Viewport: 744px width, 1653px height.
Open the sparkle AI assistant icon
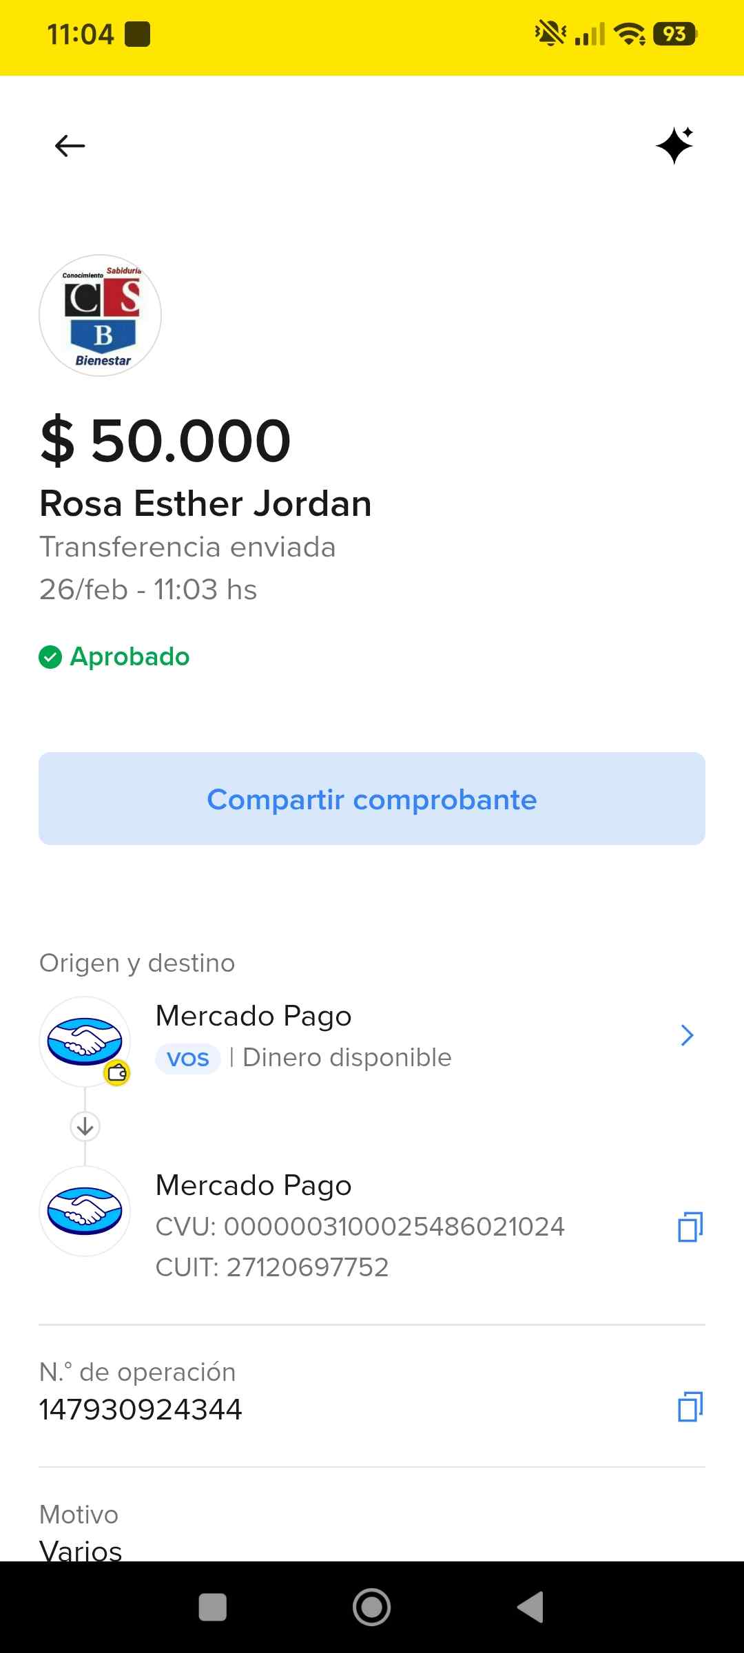674,145
